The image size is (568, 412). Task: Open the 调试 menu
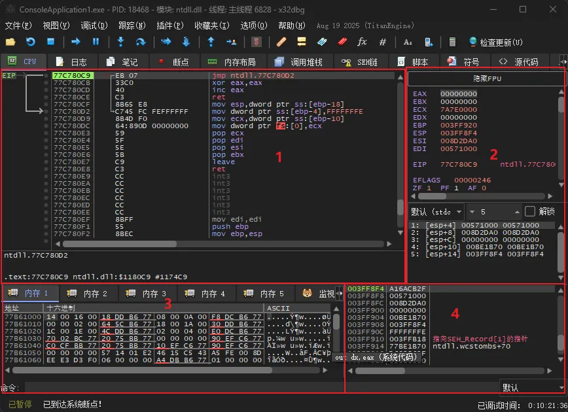[x=94, y=26]
